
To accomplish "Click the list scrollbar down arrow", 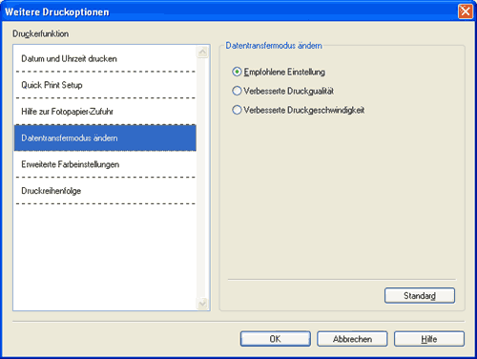I will (202, 304).
